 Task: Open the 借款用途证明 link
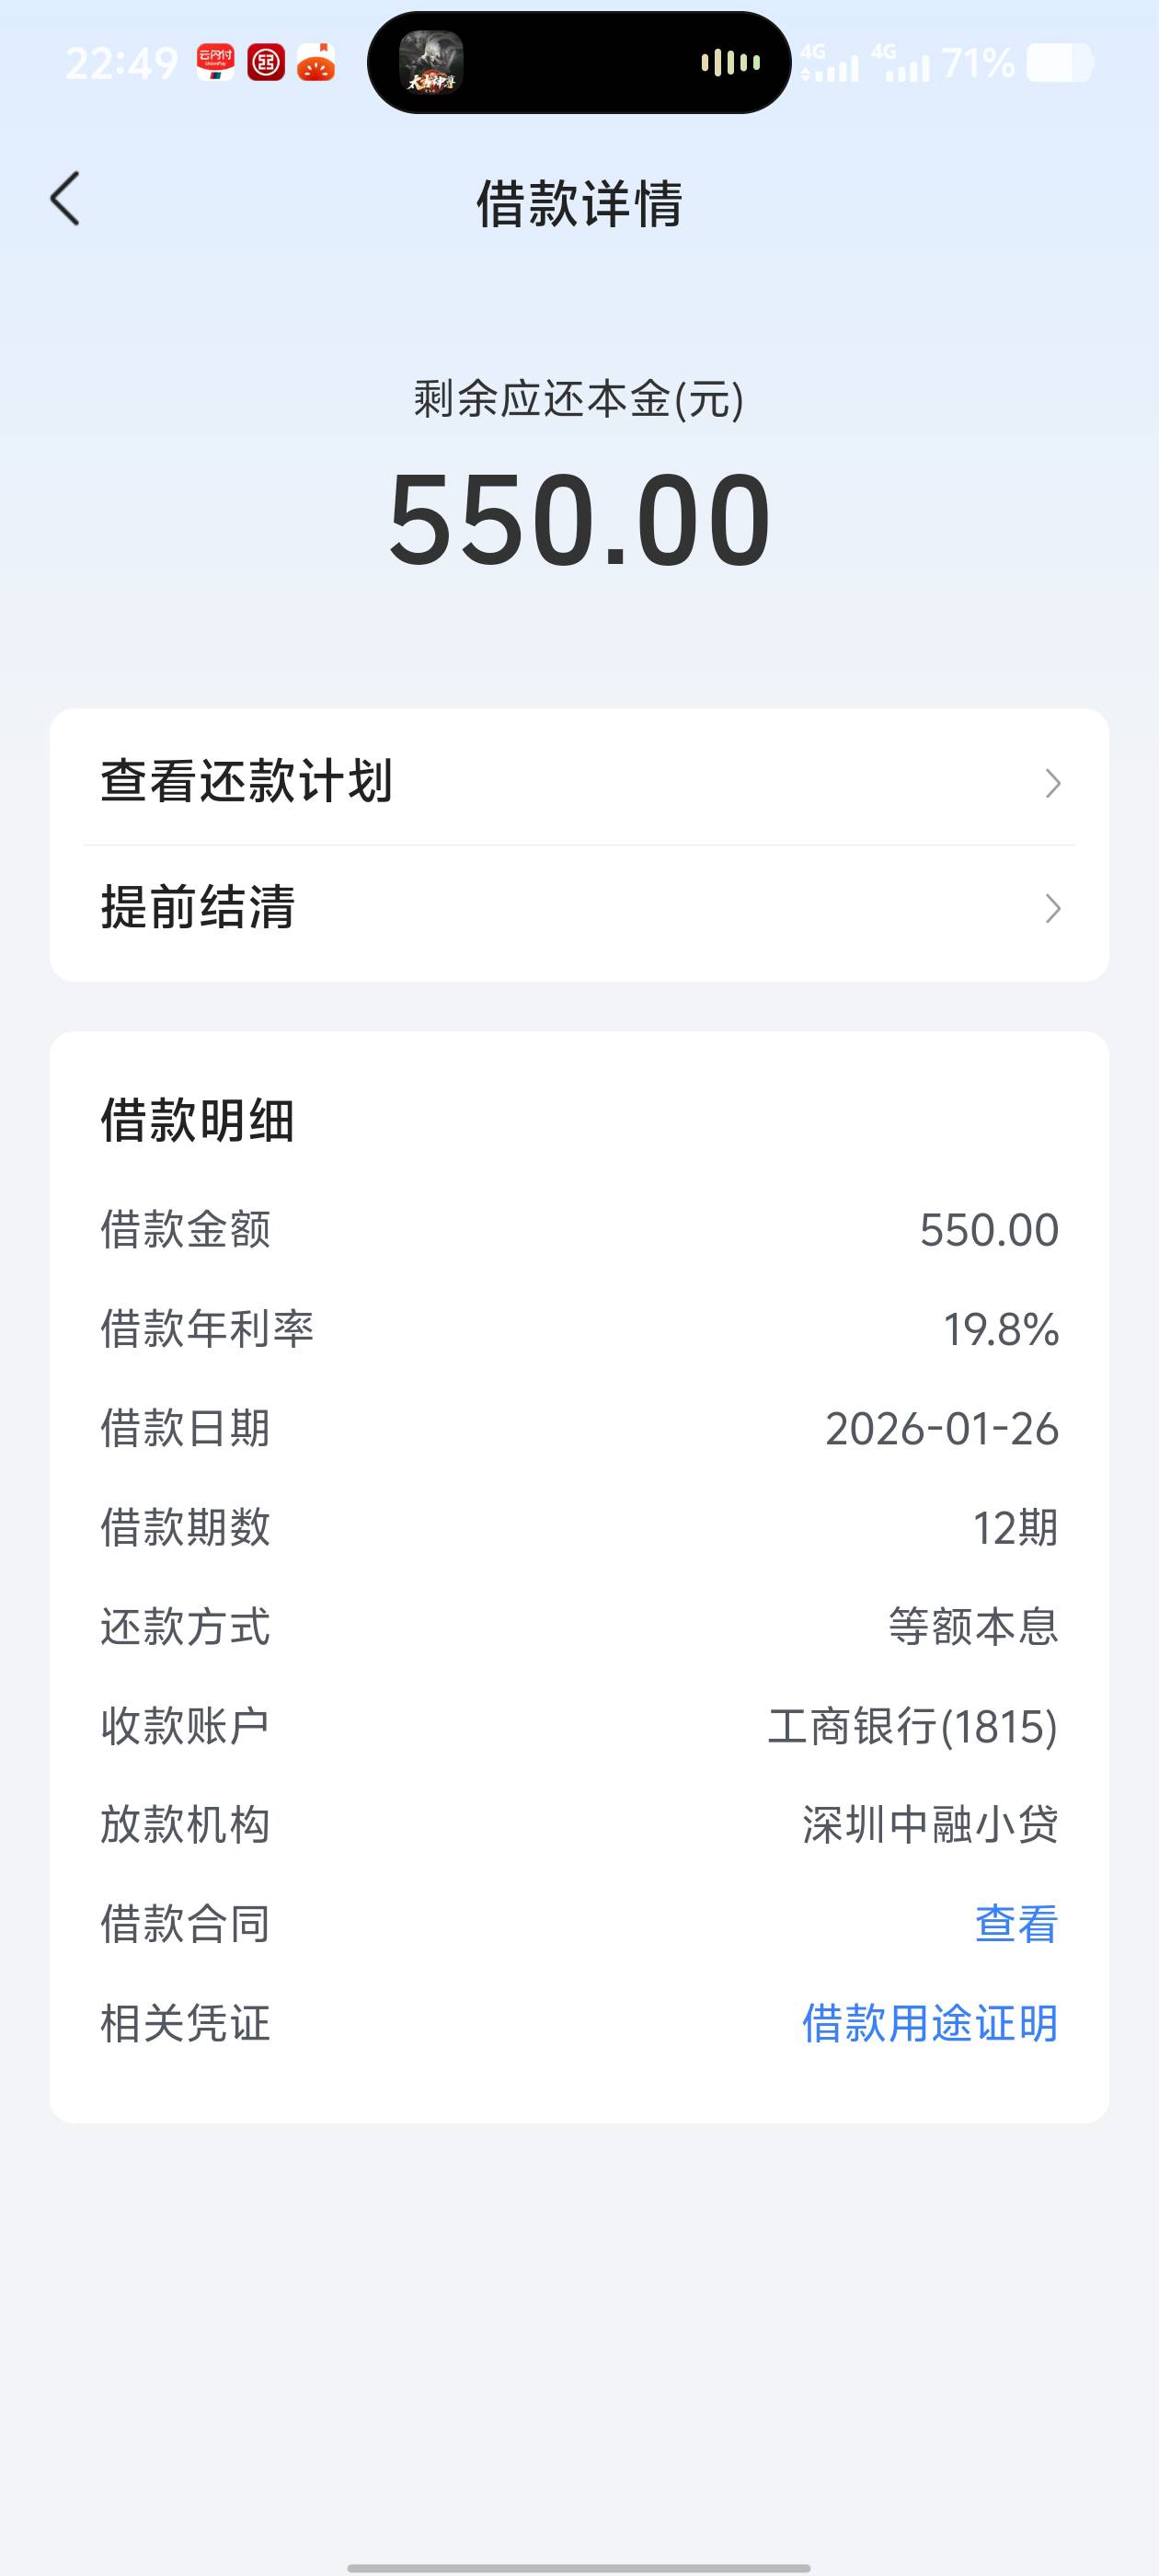pos(930,2023)
